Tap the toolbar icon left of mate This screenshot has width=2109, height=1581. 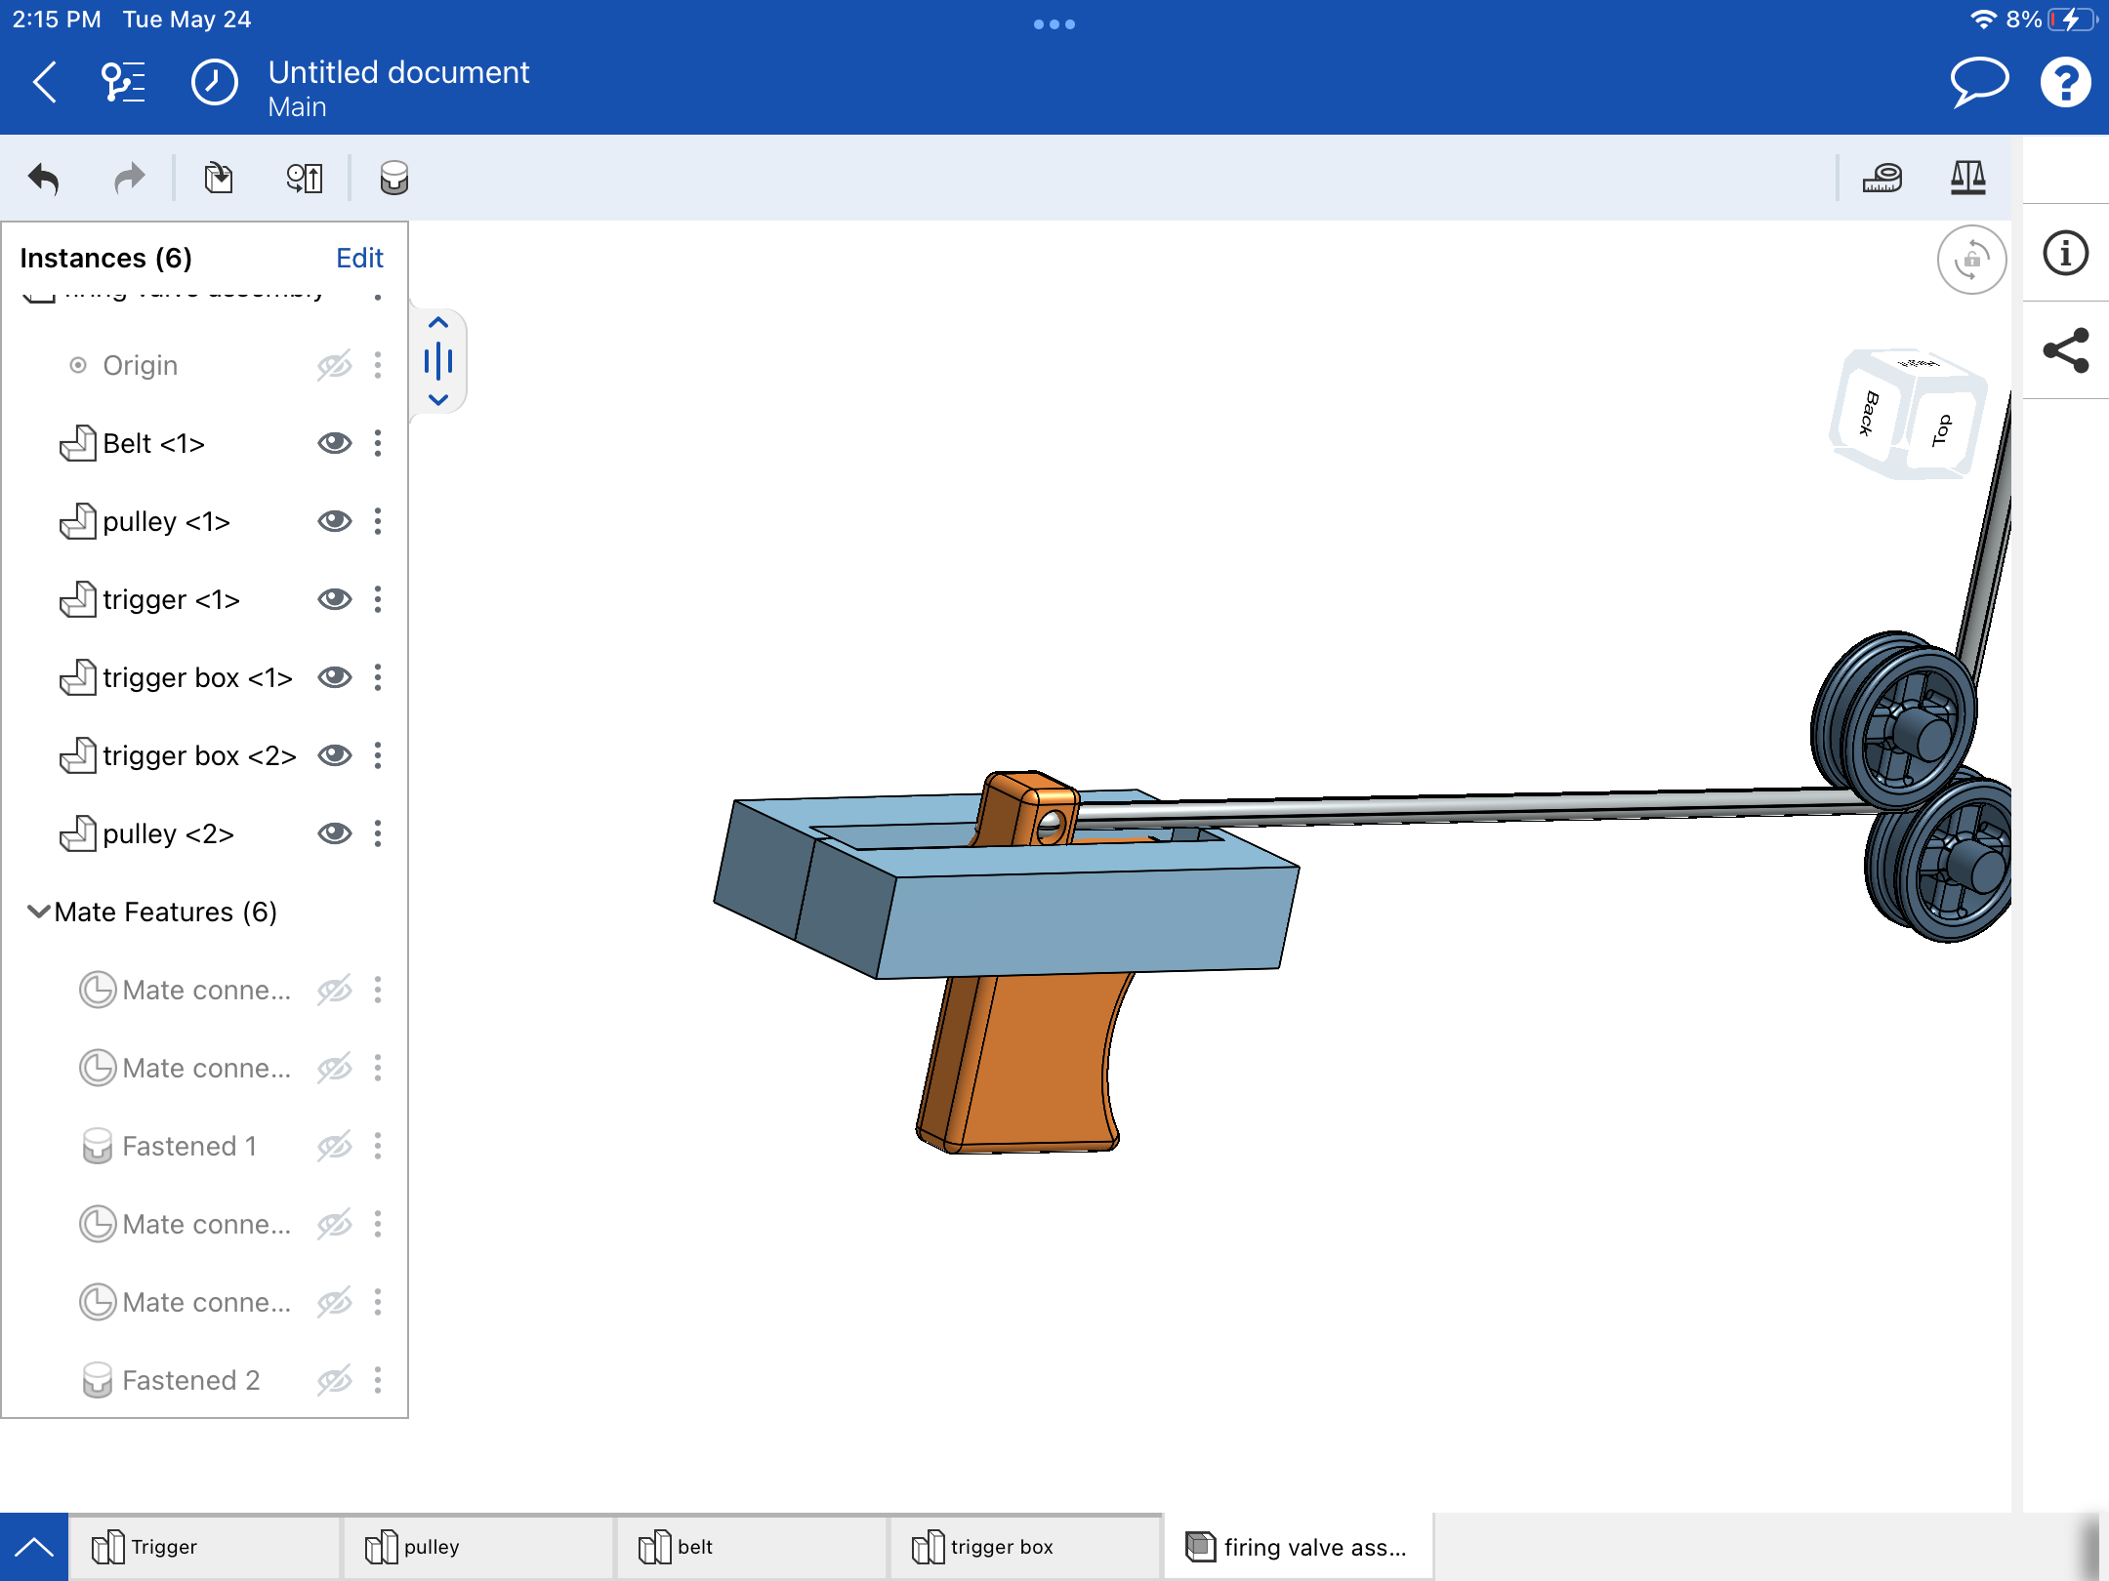(x=305, y=179)
